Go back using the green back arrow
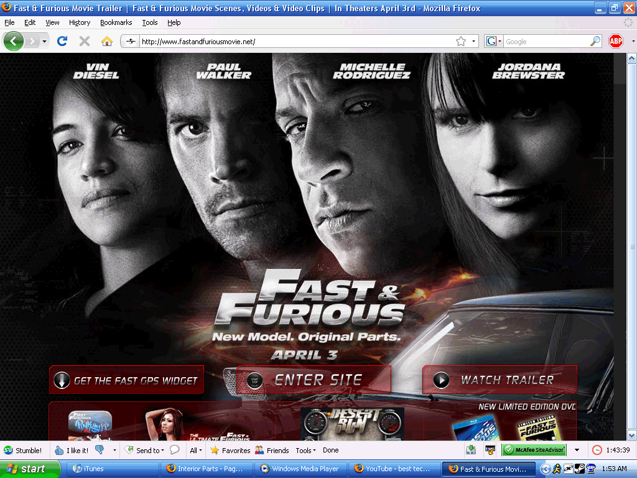 tap(13, 41)
